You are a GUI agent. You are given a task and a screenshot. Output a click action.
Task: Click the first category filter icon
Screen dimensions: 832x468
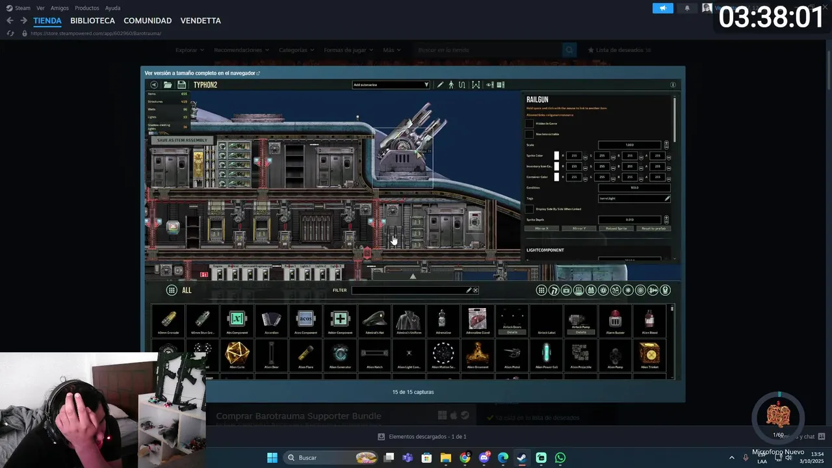tap(541, 290)
